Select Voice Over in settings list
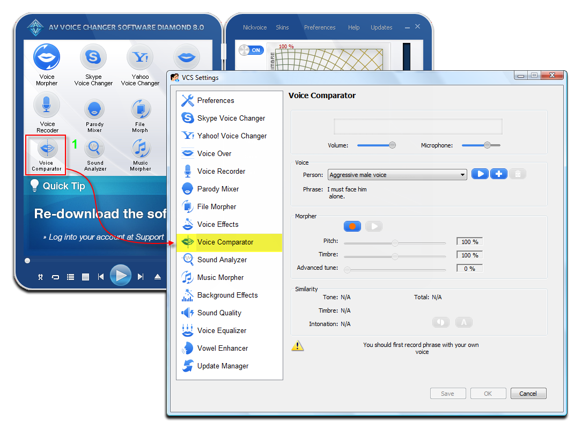The height and width of the screenshot is (429, 582). pos(230,153)
